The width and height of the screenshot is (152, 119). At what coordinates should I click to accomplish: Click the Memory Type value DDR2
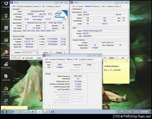point(60,65)
